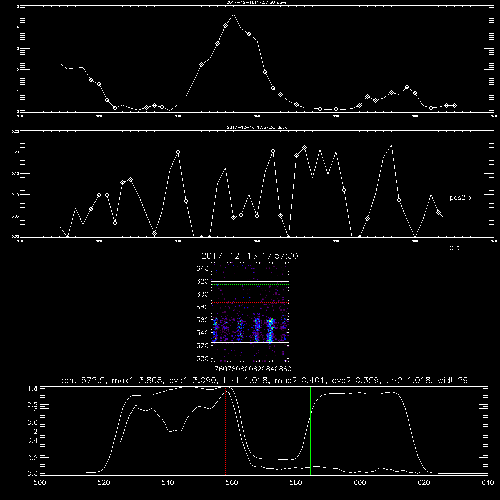Click the 'cent 572.5' value

83,380
